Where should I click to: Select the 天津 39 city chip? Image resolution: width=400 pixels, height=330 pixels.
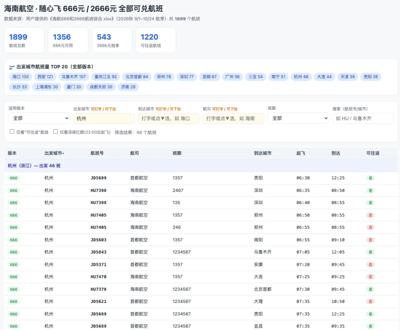tap(347, 77)
